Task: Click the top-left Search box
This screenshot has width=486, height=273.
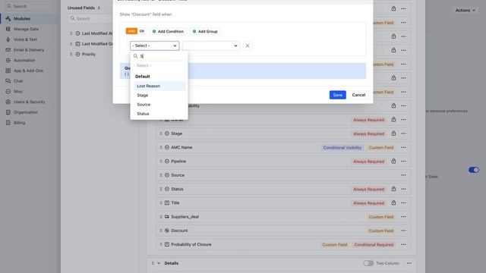Action: pyautogui.click(x=30, y=6)
